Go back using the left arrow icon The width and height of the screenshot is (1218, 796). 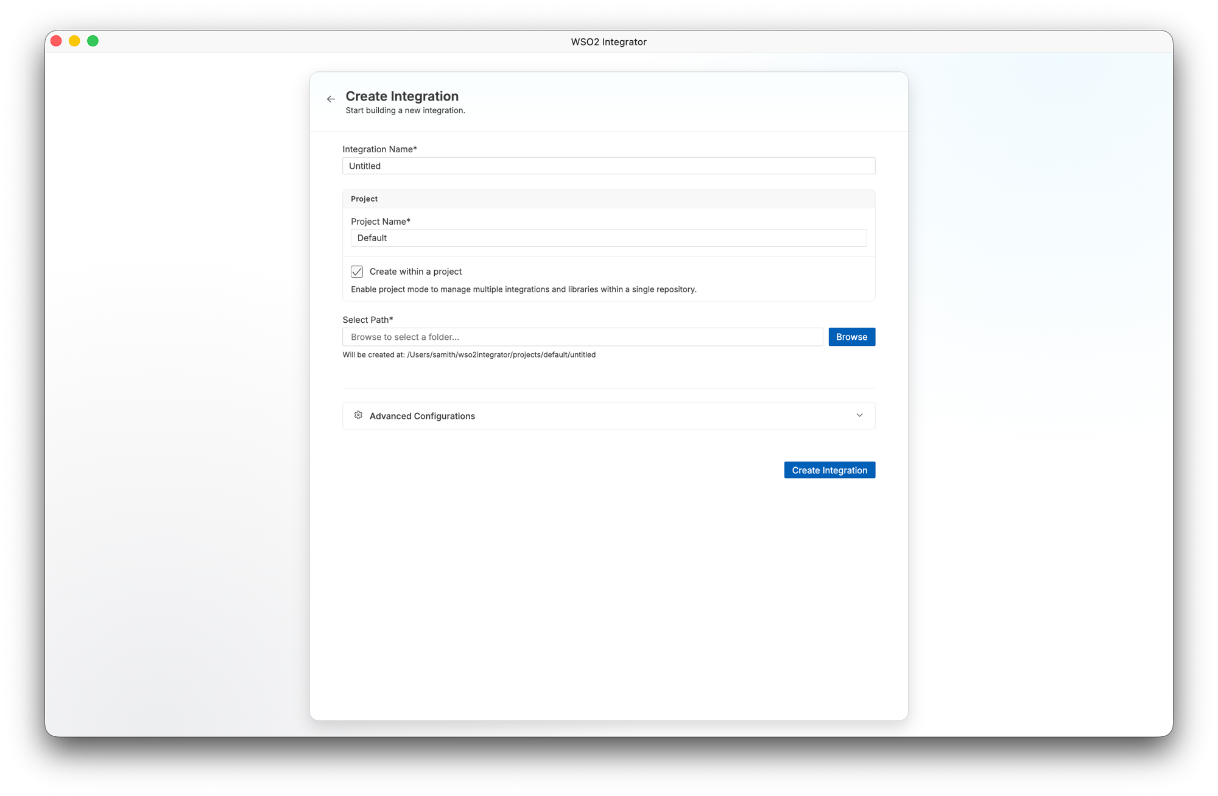click(331, 99)
